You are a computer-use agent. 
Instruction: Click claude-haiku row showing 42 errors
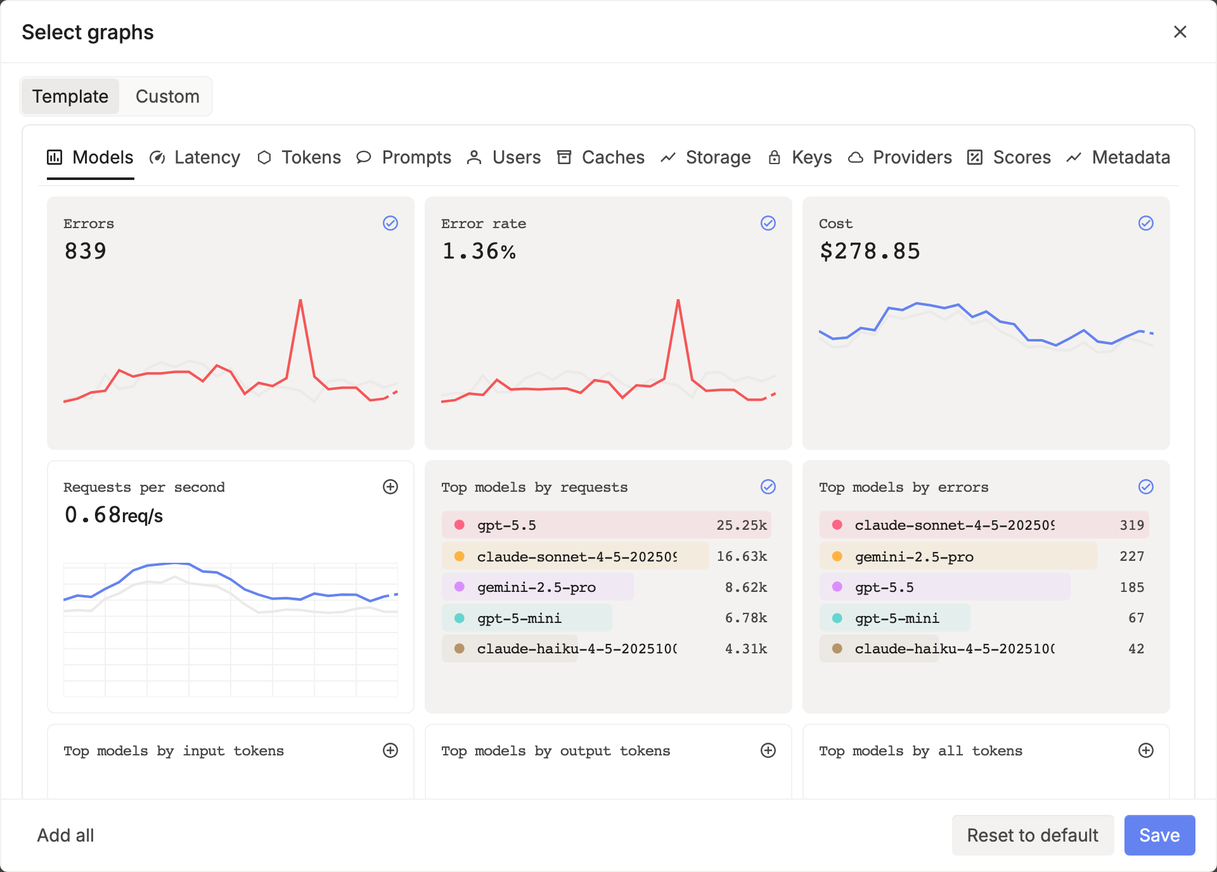(984, 649)
